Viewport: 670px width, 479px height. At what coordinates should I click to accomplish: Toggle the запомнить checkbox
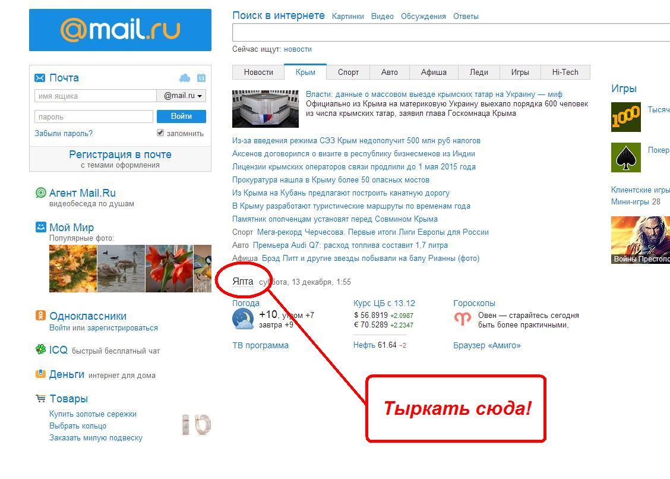coord(160,133)
